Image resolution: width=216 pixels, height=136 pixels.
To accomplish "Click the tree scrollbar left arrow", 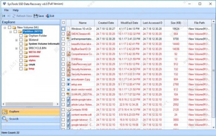I will pos(4,104).
